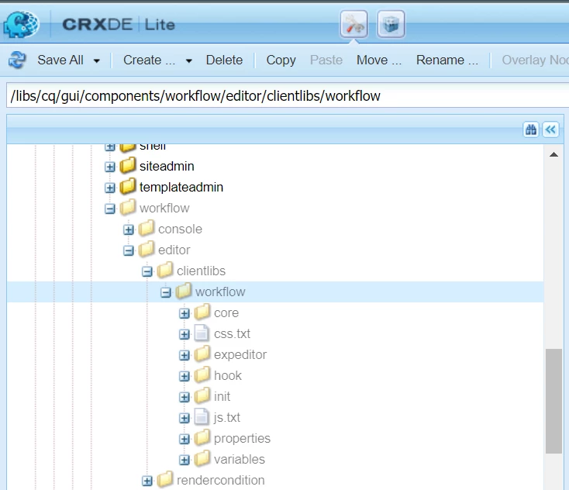This screenshot has width=569, height=490.
Task: Open the Package manager cube icon in header
Action: [x=391, y=24]
